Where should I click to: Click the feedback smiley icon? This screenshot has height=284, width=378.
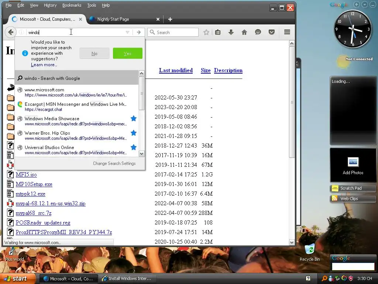pos(258,32)
